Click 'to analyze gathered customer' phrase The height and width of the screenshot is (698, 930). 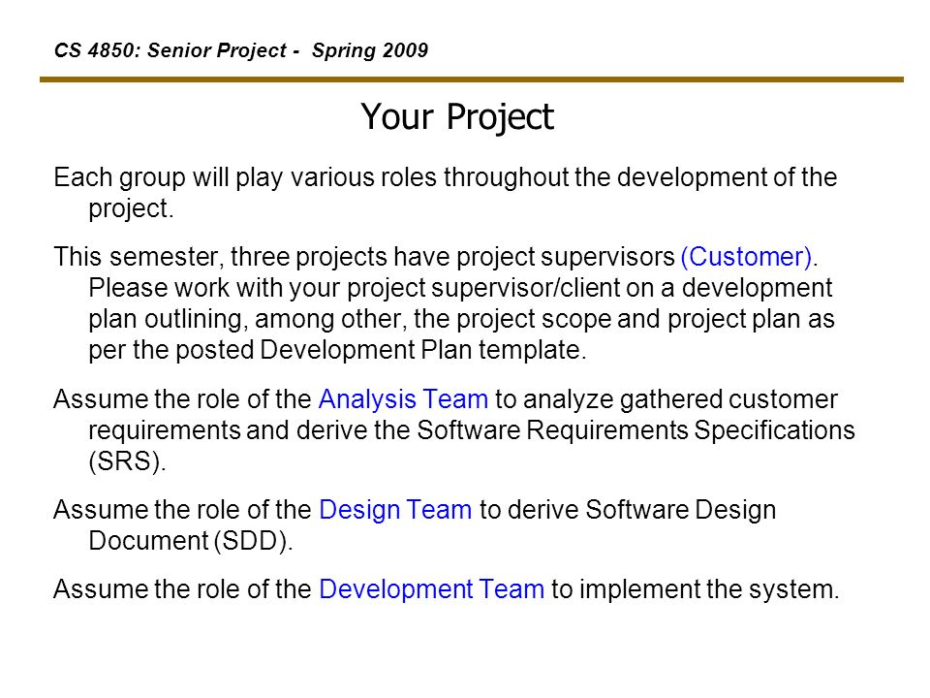point(666,398)
